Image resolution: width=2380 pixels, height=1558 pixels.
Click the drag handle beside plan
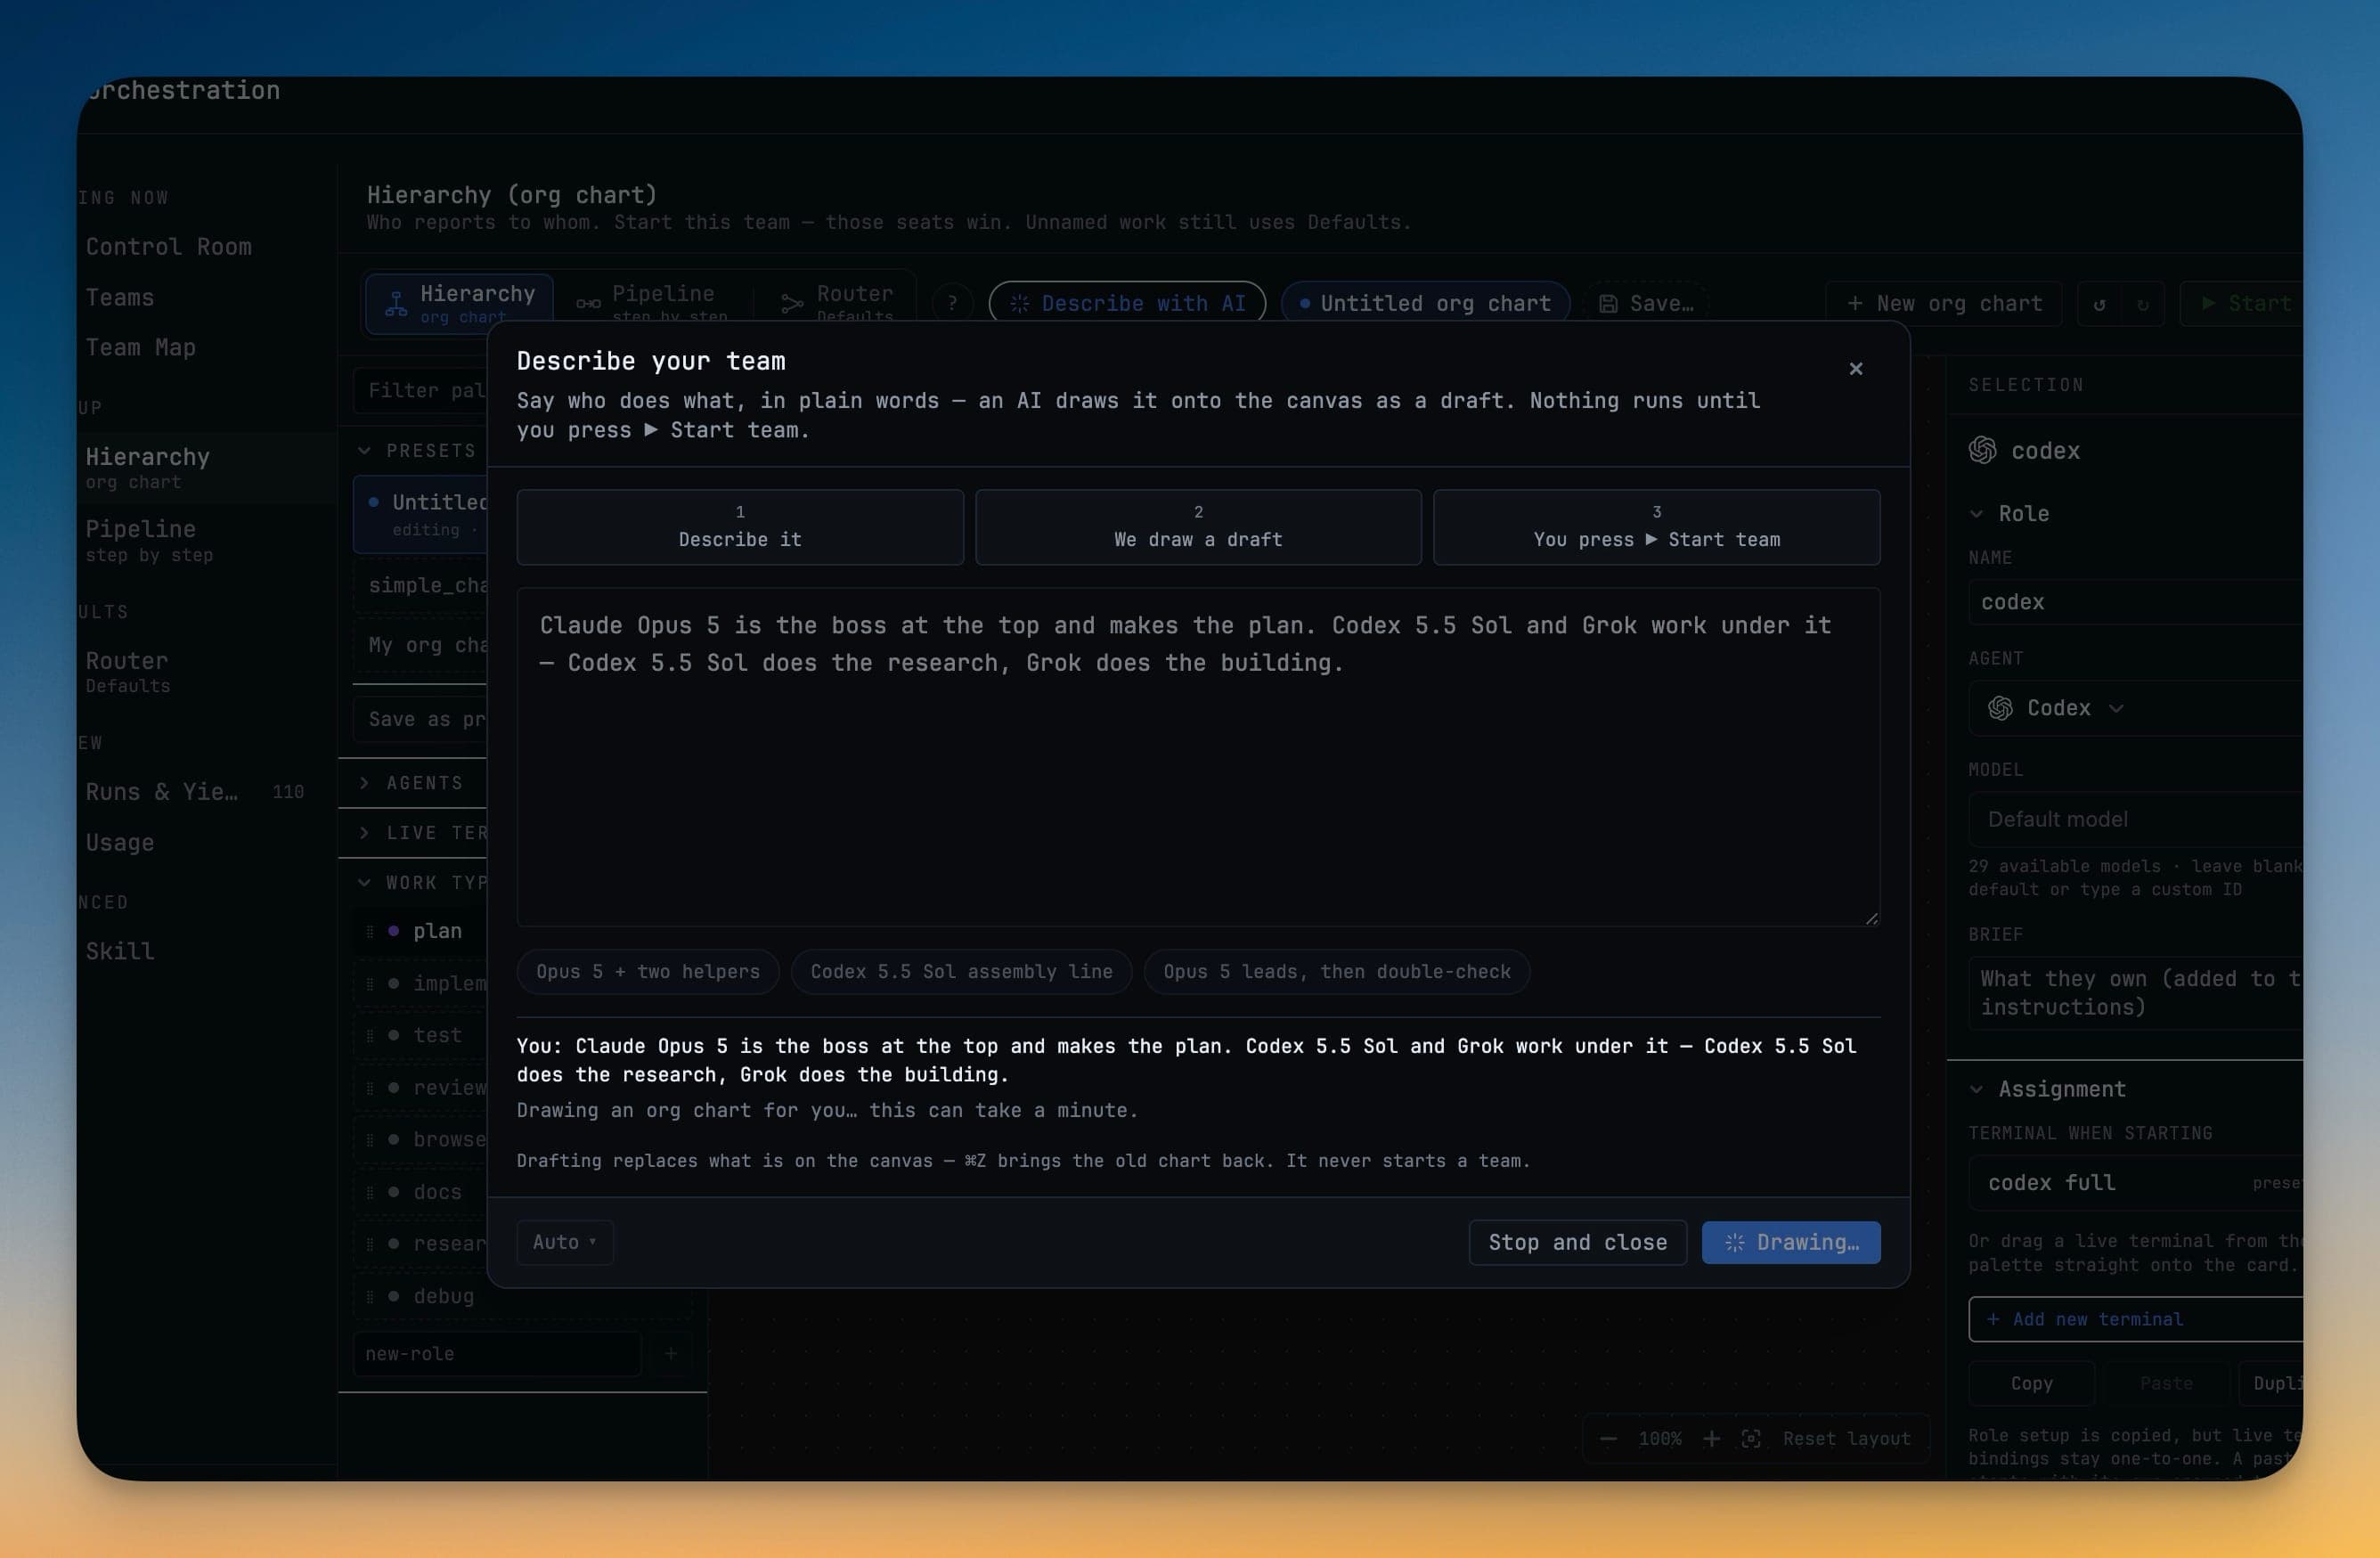coord(369,931)
